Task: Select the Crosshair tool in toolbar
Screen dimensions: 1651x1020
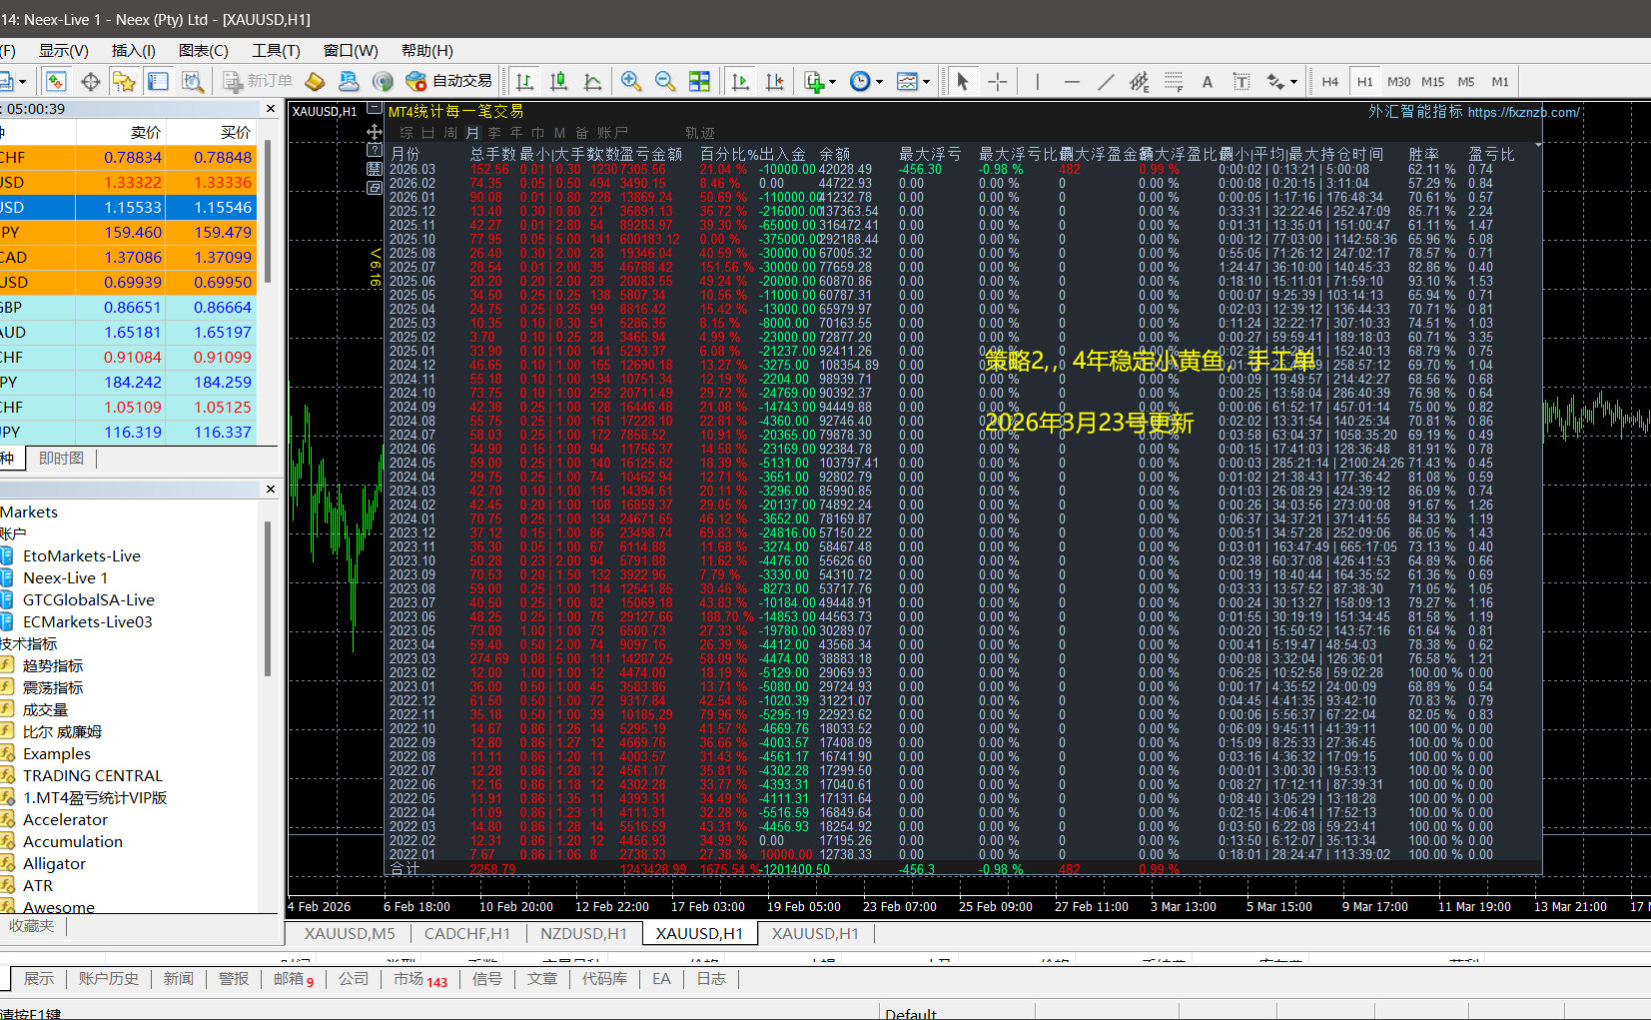Action: coord(998,82)
